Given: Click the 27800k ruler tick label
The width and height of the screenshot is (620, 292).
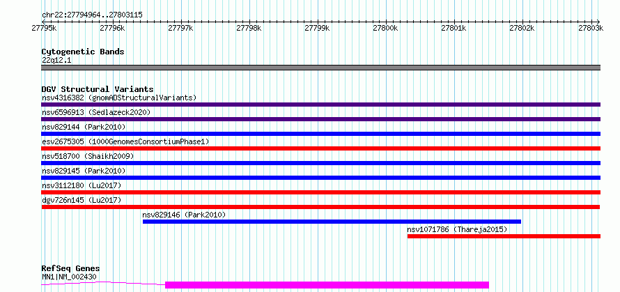Looking at the screenshot, I should coord(386,28).
